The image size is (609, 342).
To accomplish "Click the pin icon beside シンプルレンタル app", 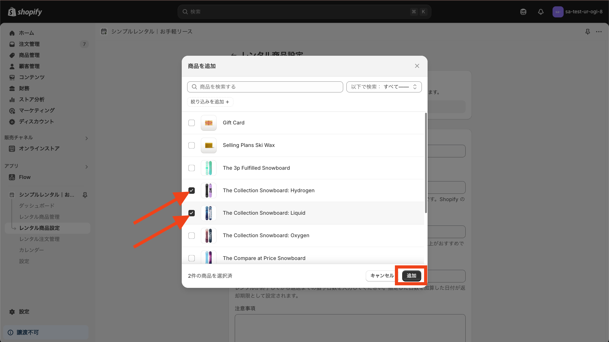I will click(85, 195).
